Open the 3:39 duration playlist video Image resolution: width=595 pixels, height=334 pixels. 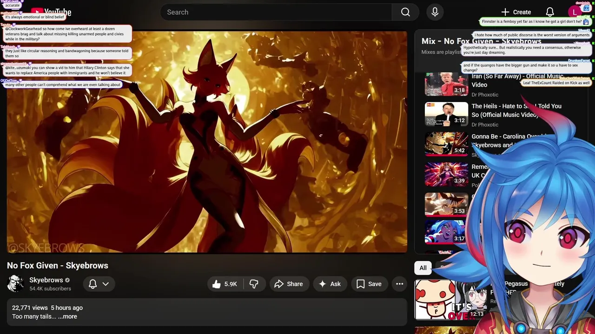(x=446, y=174)
